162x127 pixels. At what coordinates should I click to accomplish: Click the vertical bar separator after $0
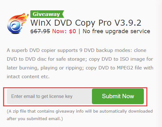click(79, 31)
